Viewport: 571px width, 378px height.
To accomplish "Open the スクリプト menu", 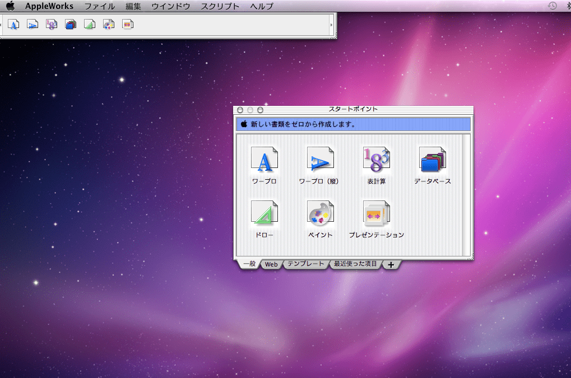I will (220, 6).
